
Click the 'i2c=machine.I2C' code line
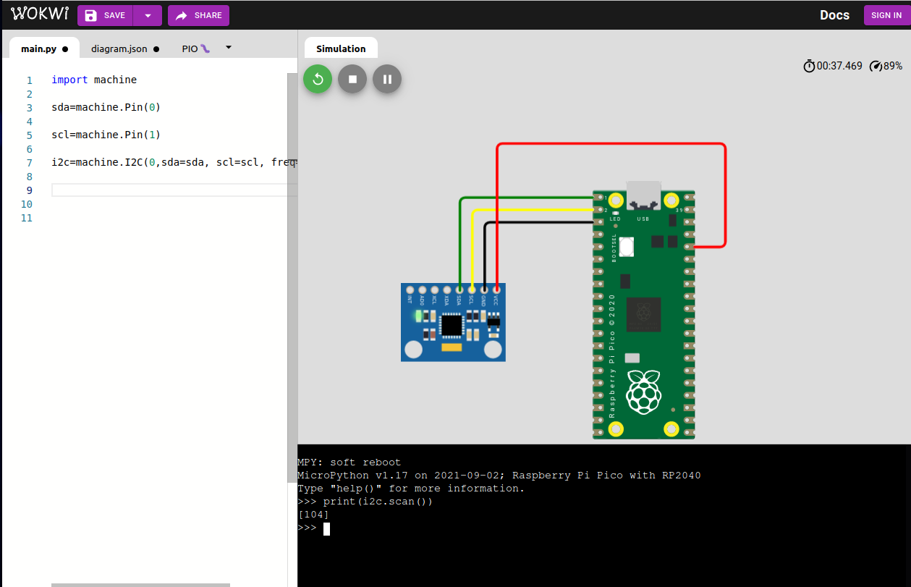coord(174,162)
